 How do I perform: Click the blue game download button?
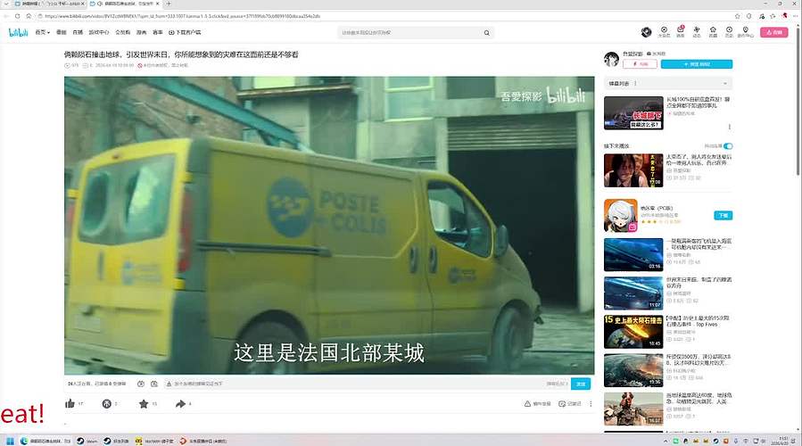point(723,215)
